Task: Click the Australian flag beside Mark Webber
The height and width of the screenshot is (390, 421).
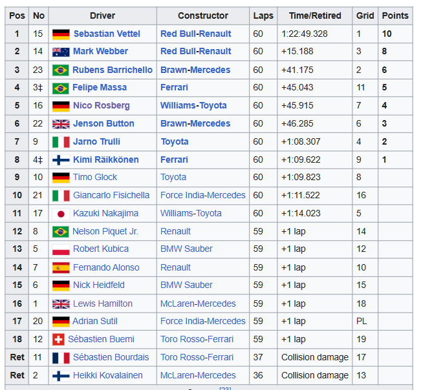Action: click(61, 52)
